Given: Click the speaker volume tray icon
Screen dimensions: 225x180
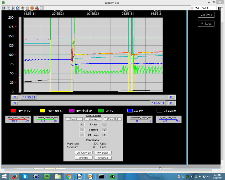Looking at the screenshot, I should 208,177.
